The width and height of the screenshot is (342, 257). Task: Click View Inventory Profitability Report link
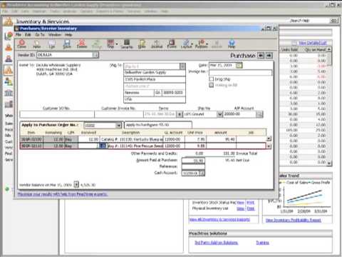294,221
